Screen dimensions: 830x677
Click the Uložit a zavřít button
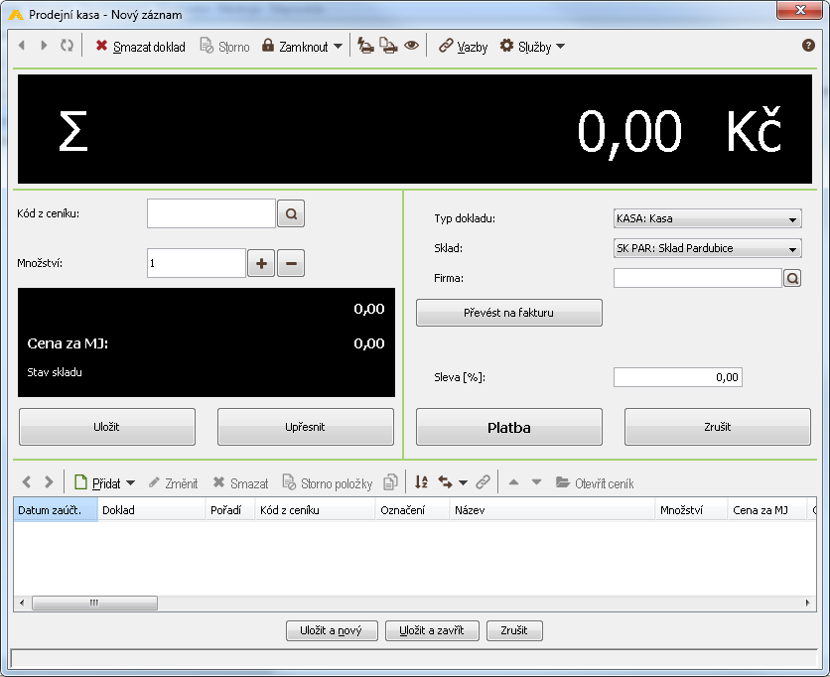432,630
